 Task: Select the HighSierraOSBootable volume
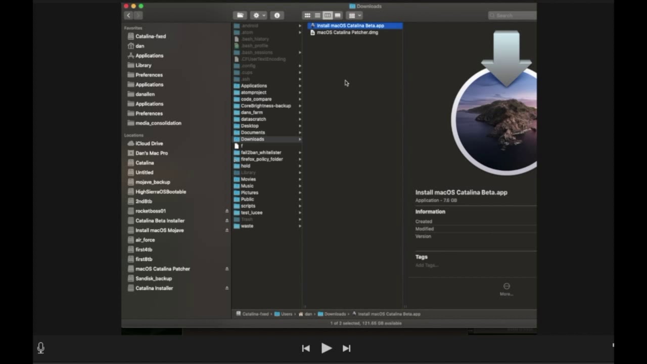pyautogui.click(x=161, y=192)
